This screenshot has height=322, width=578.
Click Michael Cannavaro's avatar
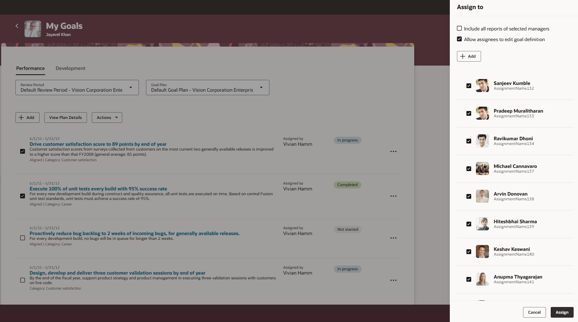[x=482, y=169]
